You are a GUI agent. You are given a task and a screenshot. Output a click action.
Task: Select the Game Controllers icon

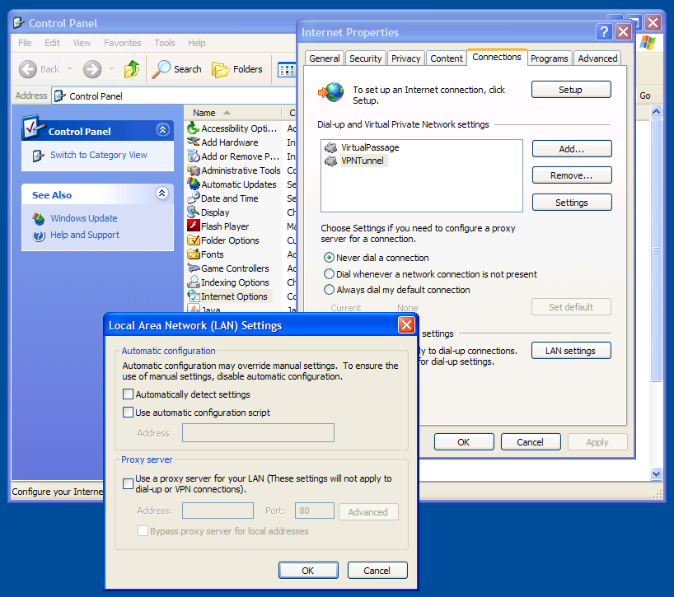(194, 268)
